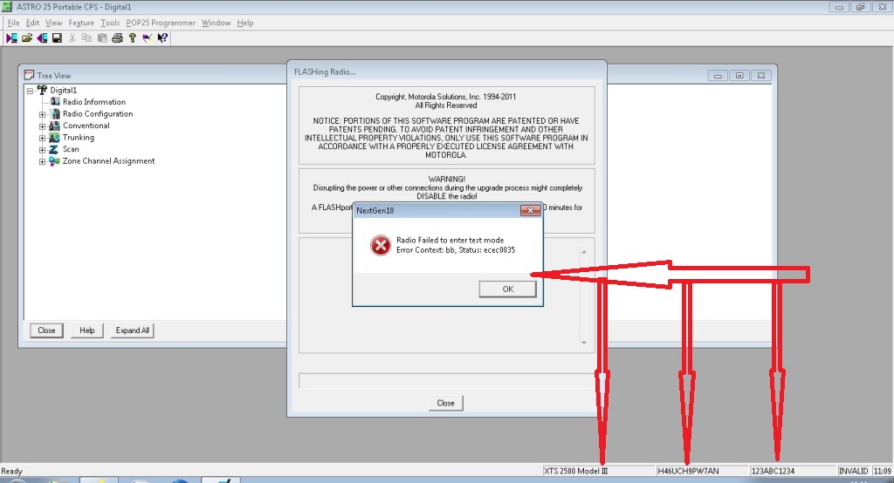Click the Tree View window maximize button
Screen dimensions: 894x483
pos(739,75)
